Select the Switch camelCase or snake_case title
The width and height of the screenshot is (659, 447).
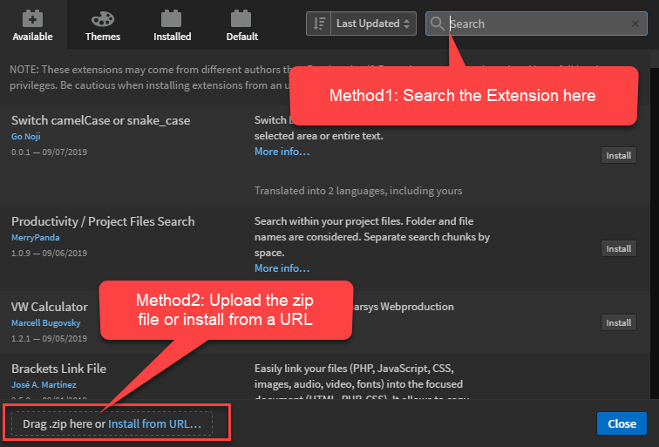point(100,120)
